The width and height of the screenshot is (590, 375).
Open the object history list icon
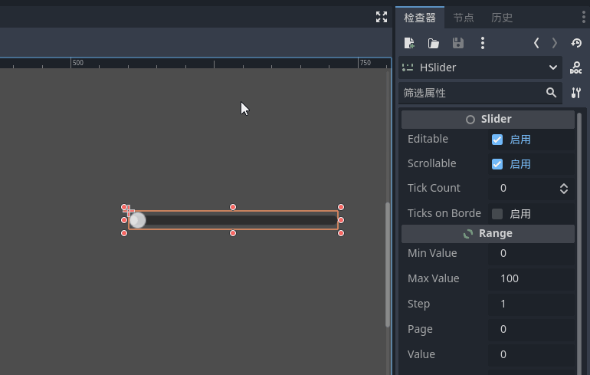[x=576, y=44]
